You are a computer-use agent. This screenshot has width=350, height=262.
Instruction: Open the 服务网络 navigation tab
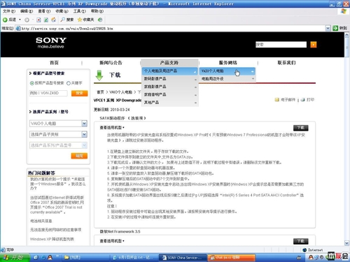228,63
